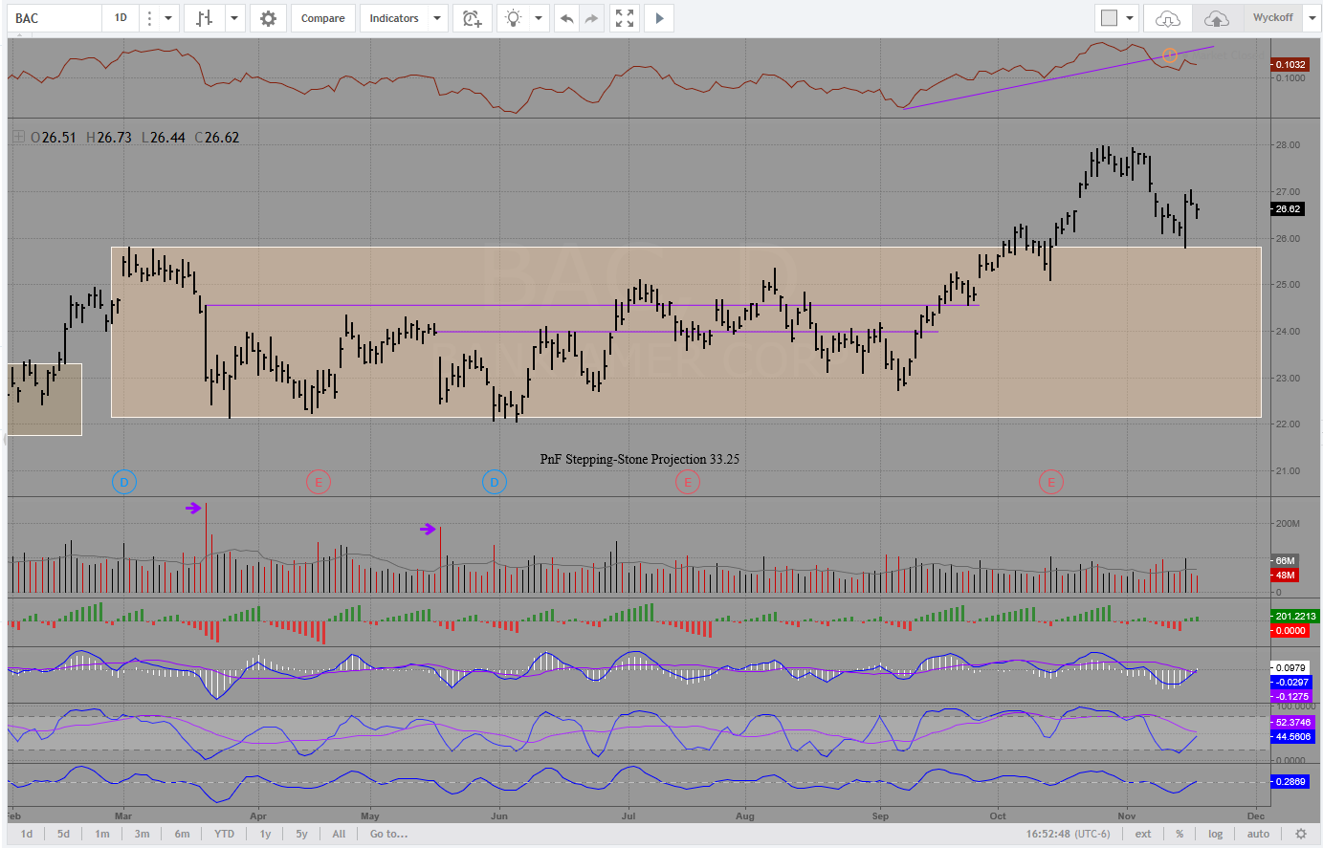
Task: Start bar replay with the play icon
Action: tap(659, 18)
